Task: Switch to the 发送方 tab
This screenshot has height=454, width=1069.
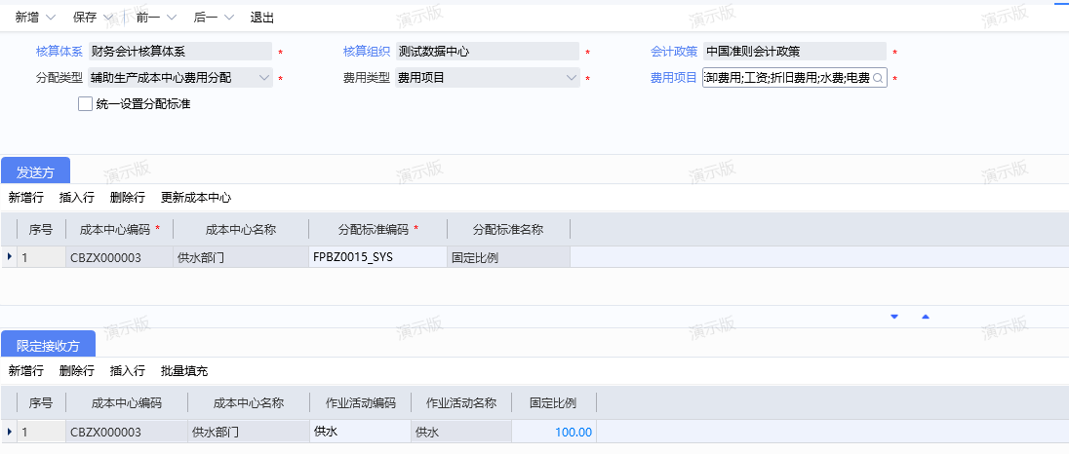Action: click(x=35, y=171)
